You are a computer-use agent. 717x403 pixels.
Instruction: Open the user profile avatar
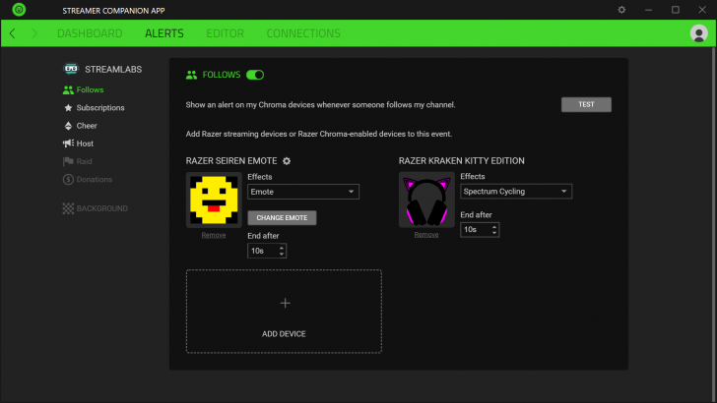point(698,33)
